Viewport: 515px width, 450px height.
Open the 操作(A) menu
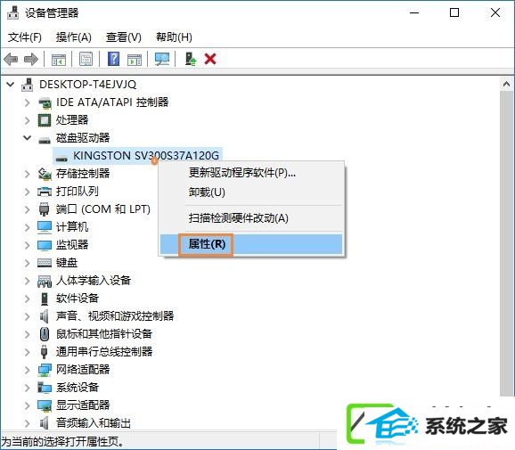click(74, 37)
